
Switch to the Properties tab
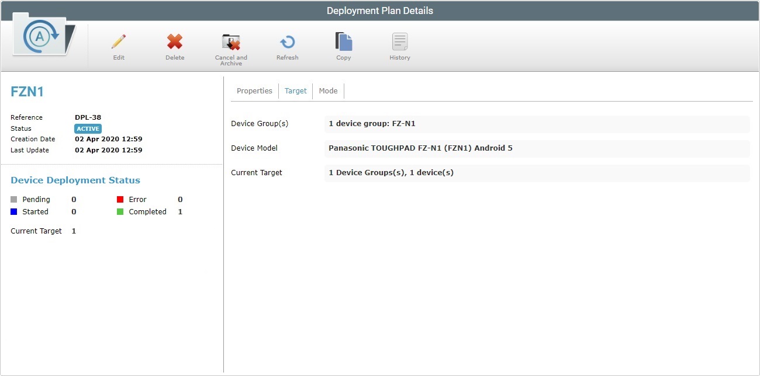(x=254, y=90)
